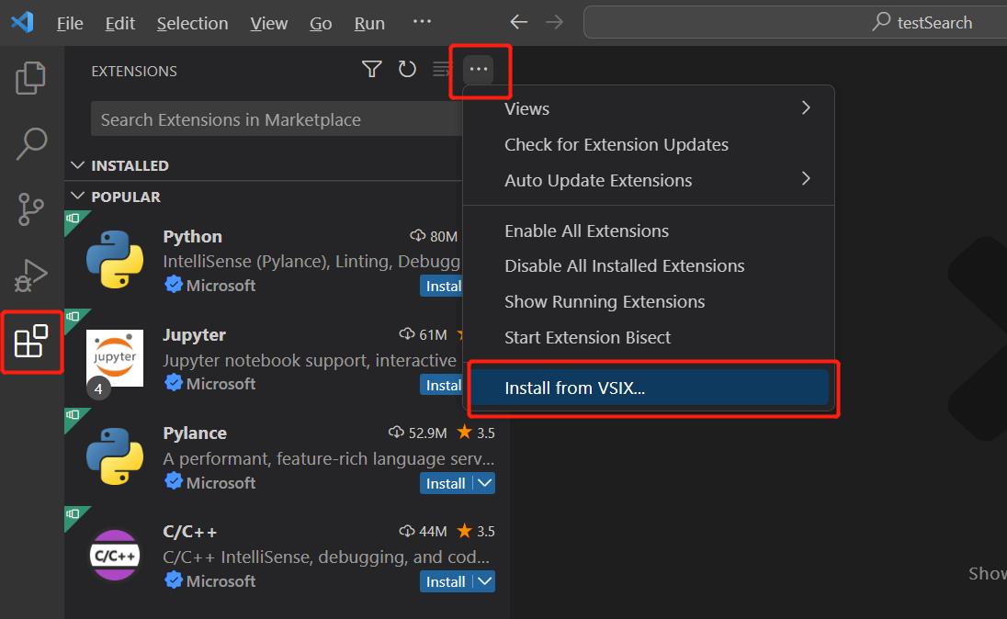
Task: Open Source Control view
Action: click(31, 209)
